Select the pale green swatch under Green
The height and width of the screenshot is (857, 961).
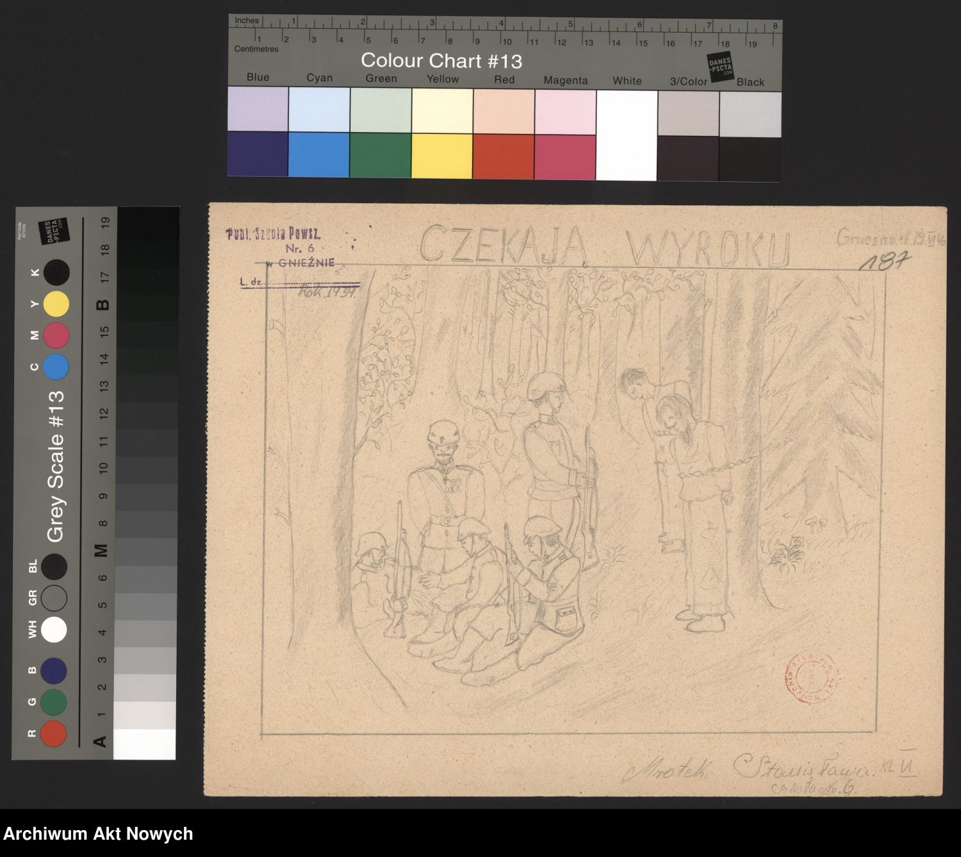381,110
